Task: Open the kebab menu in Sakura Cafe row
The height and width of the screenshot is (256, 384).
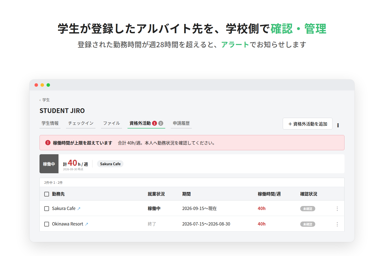Action: pyautogui.click(x=337, y=208)
